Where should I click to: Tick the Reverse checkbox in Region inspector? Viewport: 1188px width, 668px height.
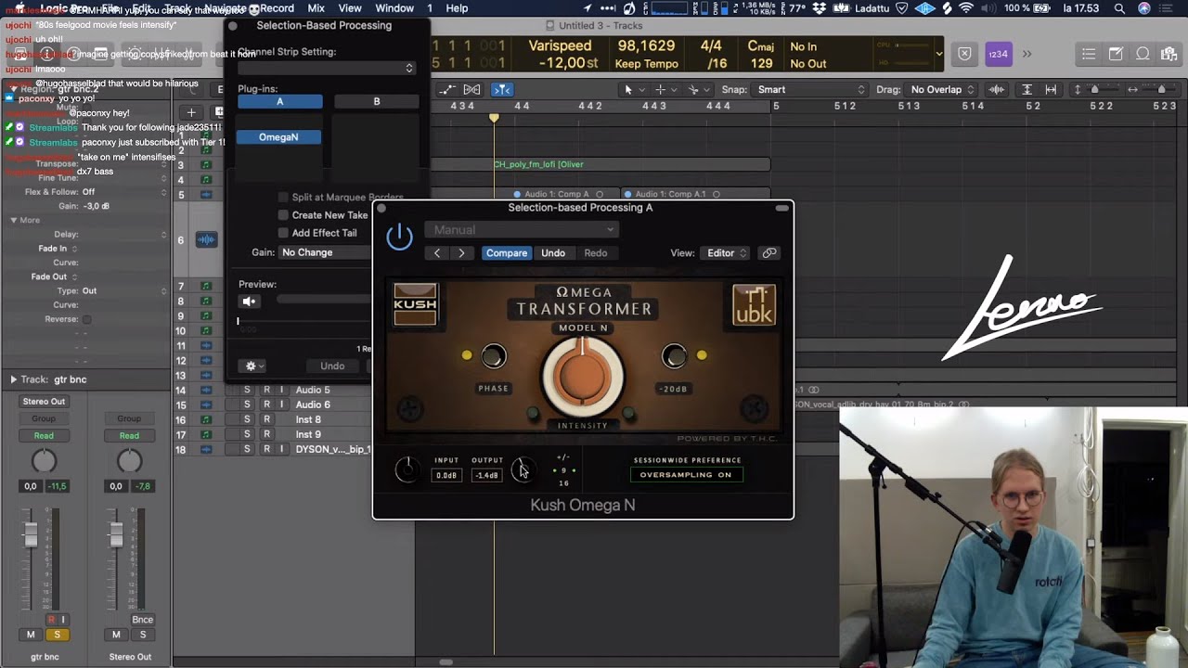86,319
